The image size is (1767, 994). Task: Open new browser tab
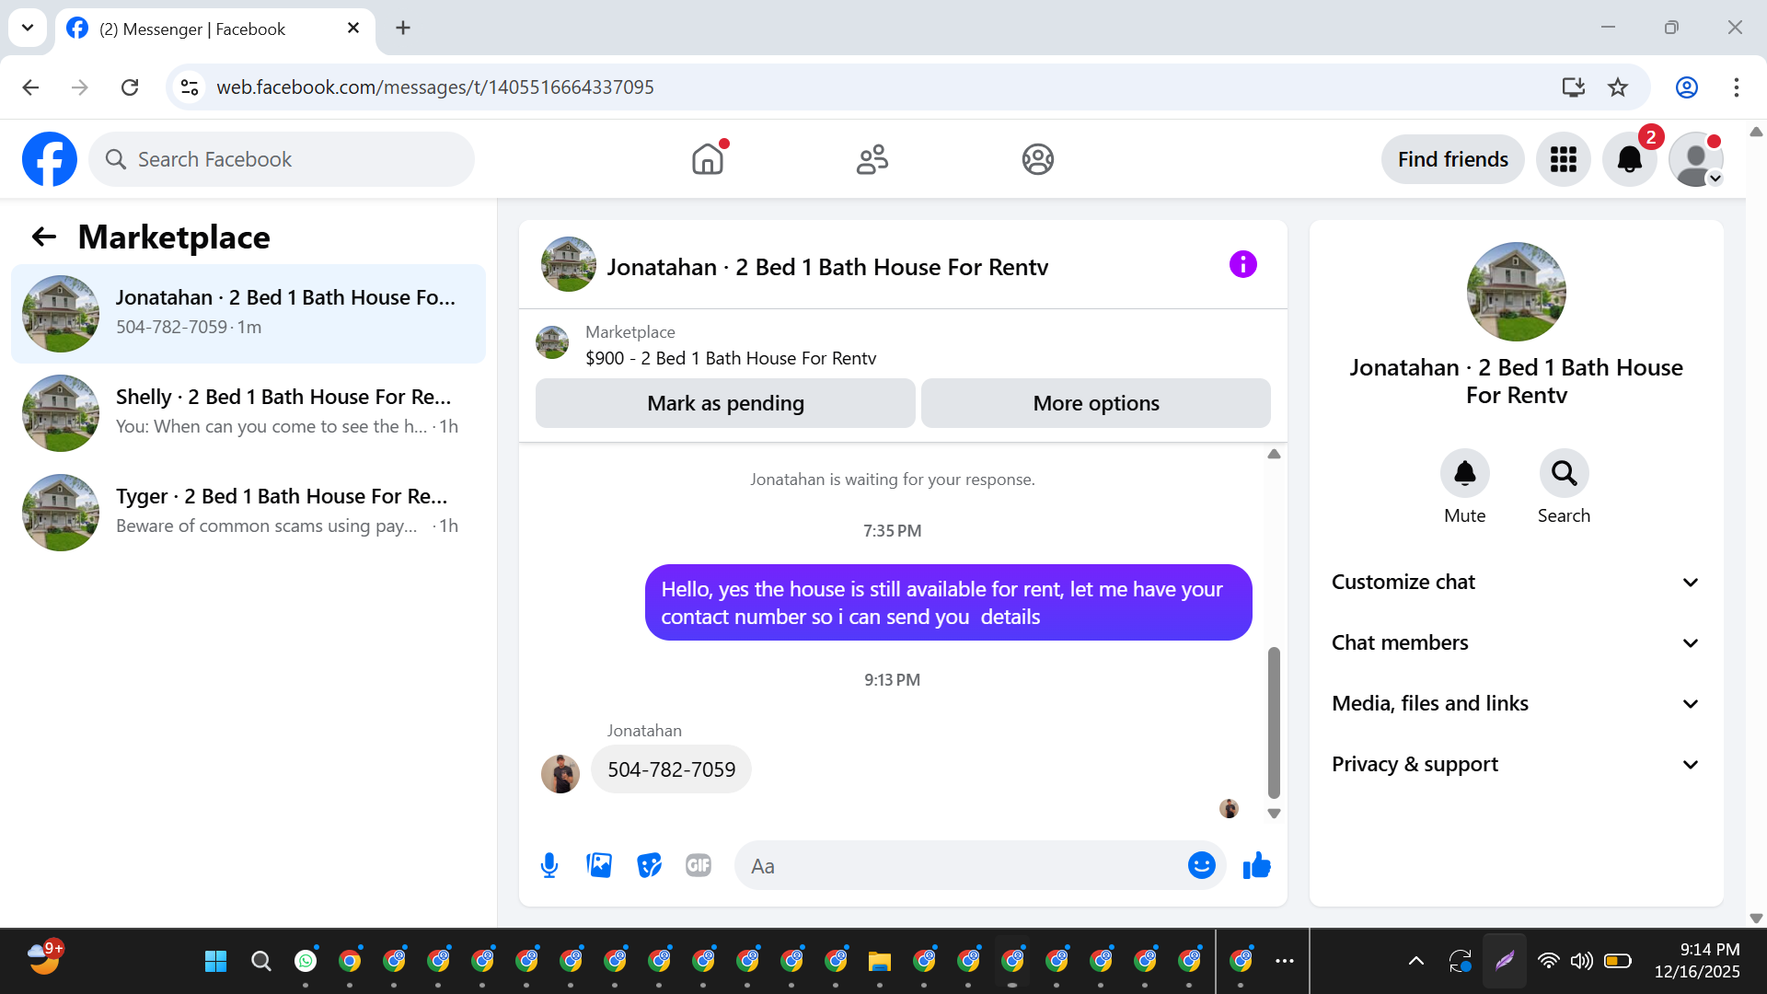pyautogui.click(x=403, y=28)
